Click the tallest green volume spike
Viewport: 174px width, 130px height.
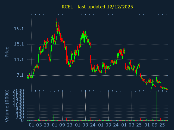[157, 106]
